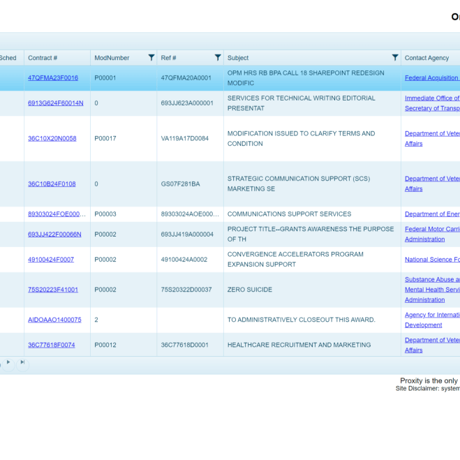
Task: Open Department of Veterans Affairs link for 36C77618F0074
Action: (432, 345)
